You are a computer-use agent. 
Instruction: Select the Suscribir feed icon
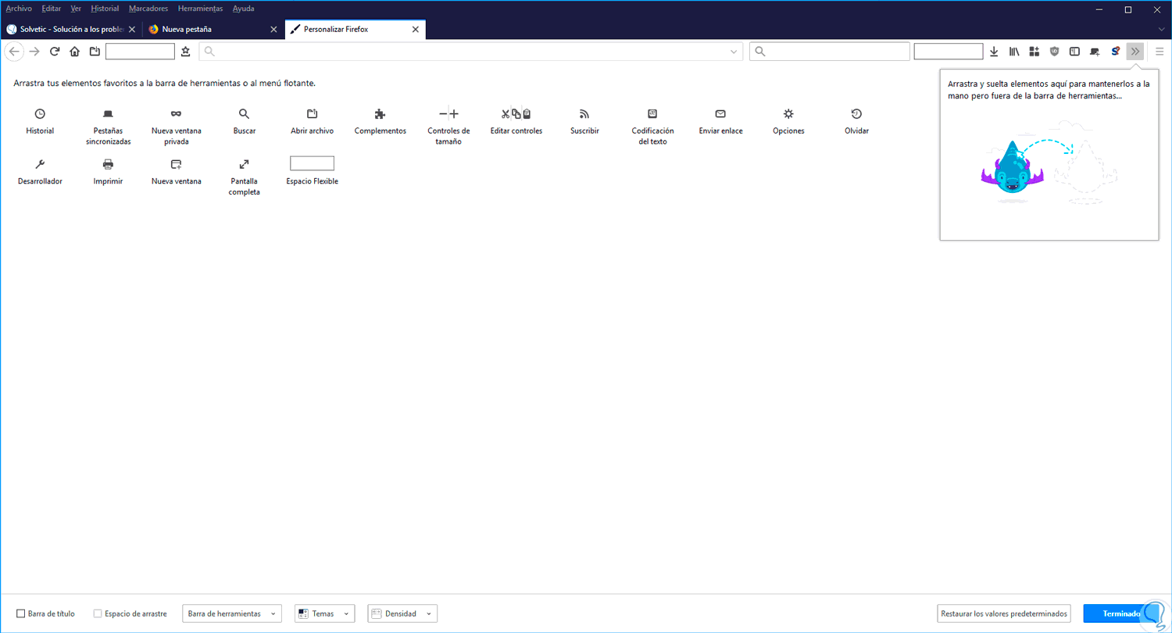click(x=584, y=114)
